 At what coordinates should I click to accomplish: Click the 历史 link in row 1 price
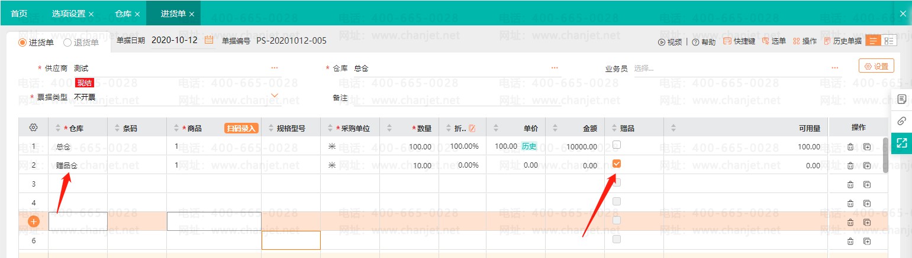coord(529,146)
